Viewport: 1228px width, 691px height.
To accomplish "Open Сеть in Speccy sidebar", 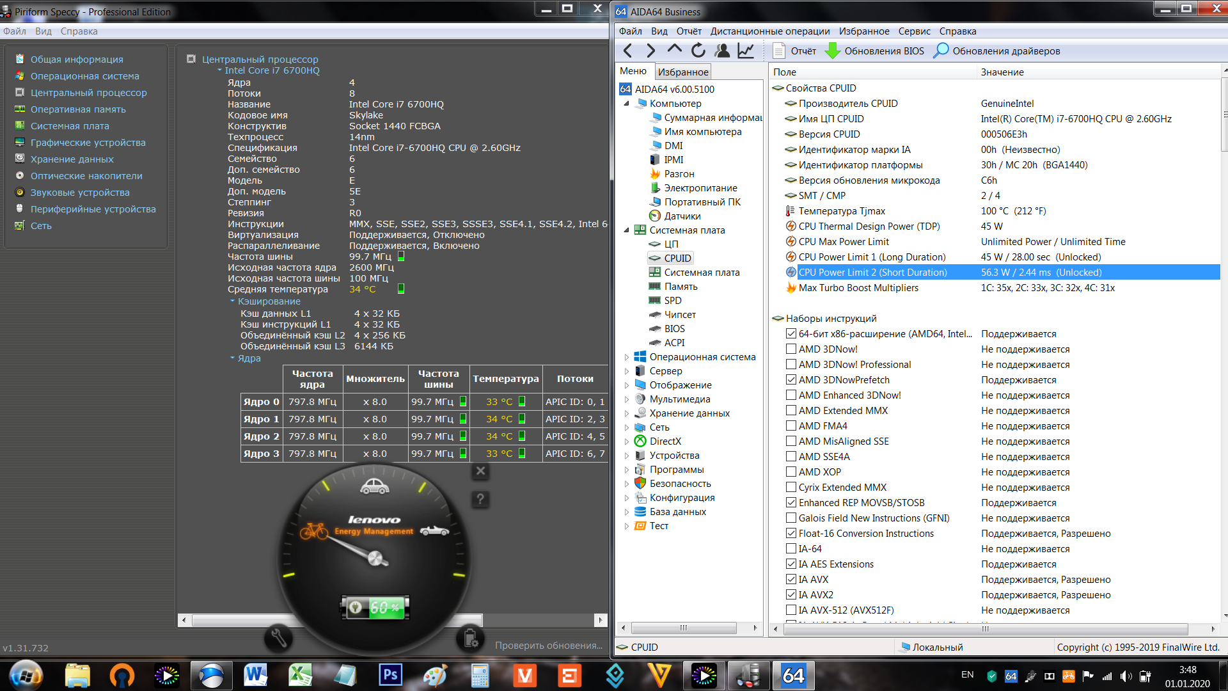I will click(41, 226).
